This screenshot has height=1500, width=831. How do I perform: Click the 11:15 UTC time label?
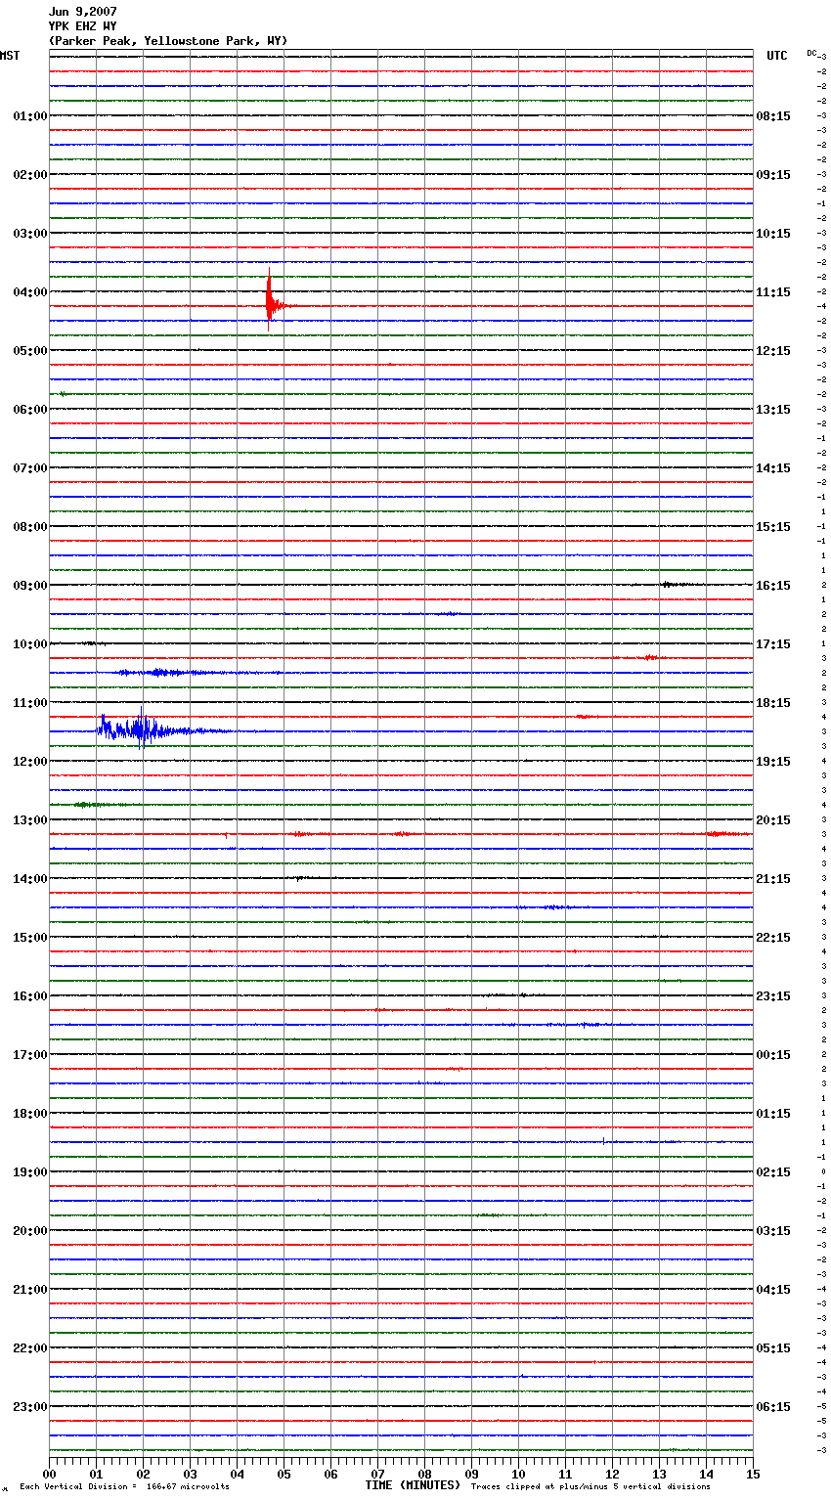tap(773, 292)
